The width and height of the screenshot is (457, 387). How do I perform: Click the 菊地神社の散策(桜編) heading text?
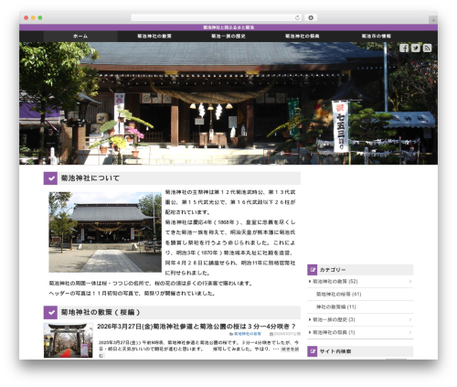pos(101,312)
